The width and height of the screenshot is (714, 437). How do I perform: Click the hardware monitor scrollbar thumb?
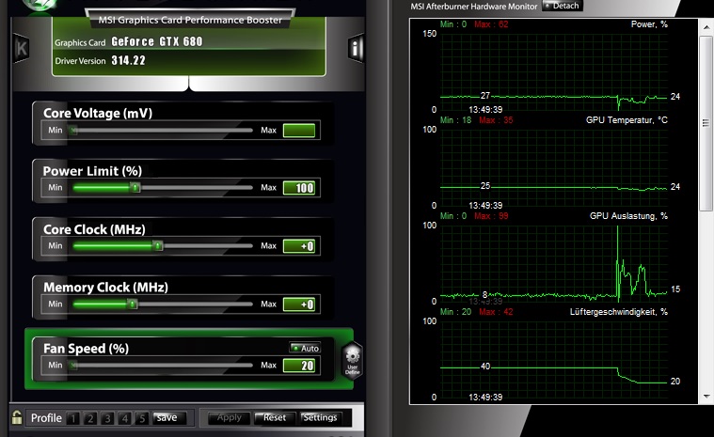[x=706, y=123]
